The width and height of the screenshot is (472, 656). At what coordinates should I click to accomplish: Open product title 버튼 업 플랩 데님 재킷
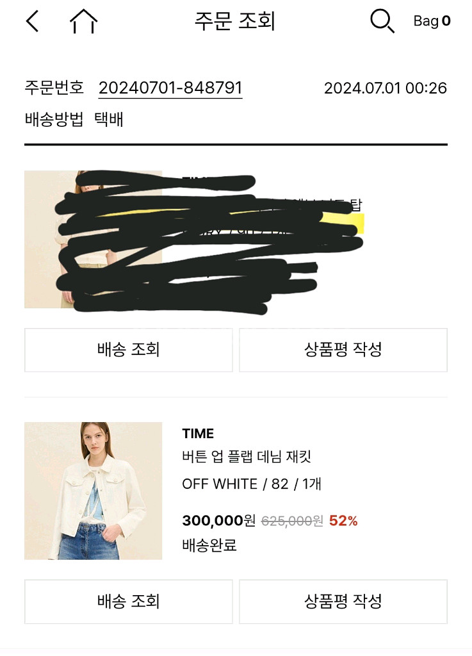point(247,457)
